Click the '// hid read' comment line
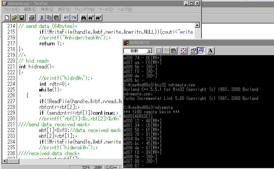This screenshot has width=274, height=169. pos(32,61)
